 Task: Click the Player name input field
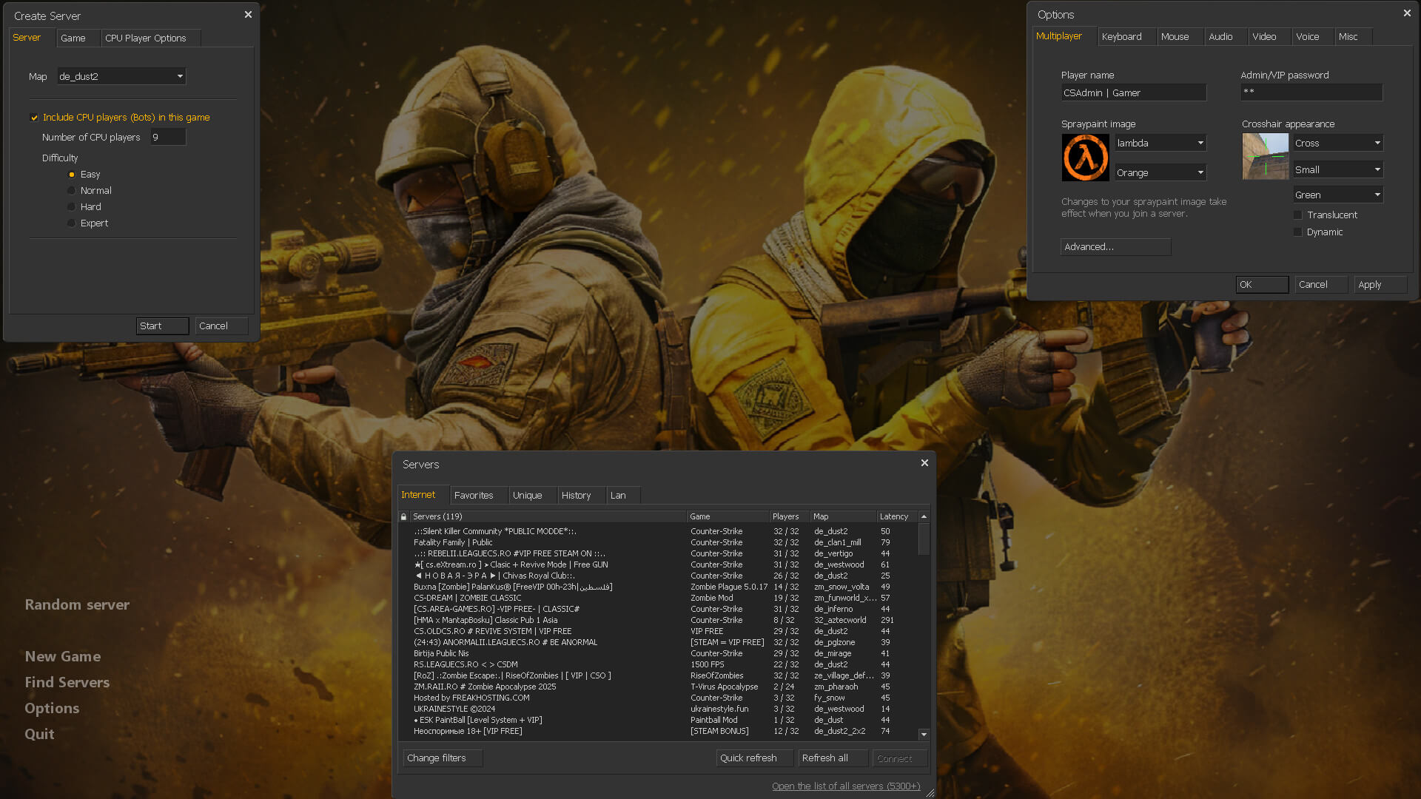tap(1133, 92)
